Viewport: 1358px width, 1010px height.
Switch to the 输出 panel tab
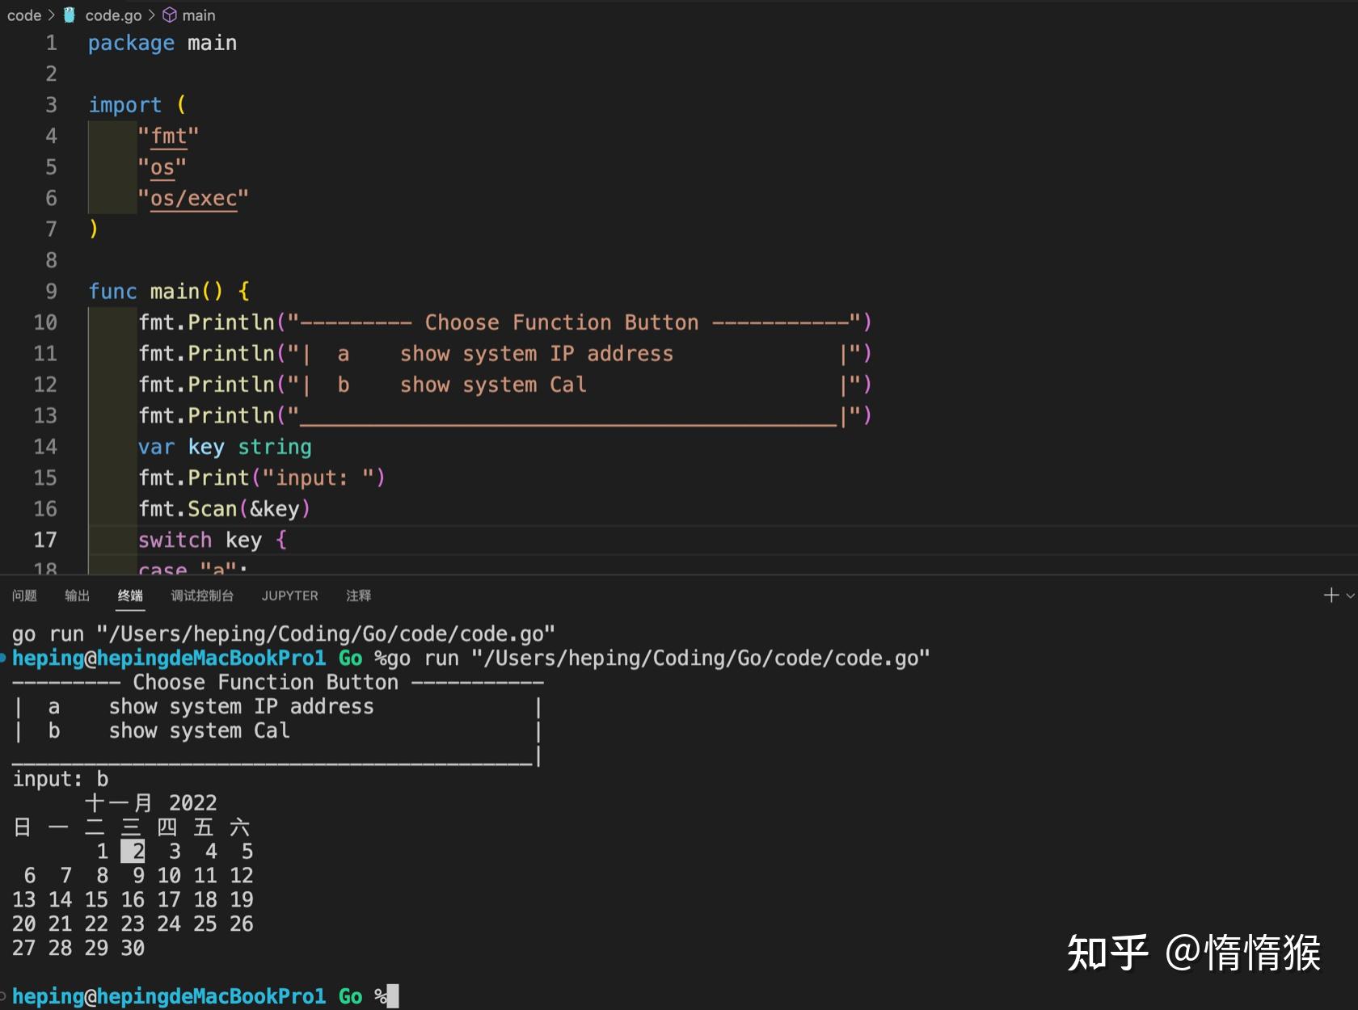[77, 595]
